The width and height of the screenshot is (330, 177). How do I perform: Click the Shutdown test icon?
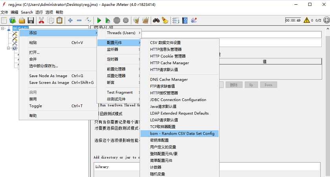(x=126, y=20)
